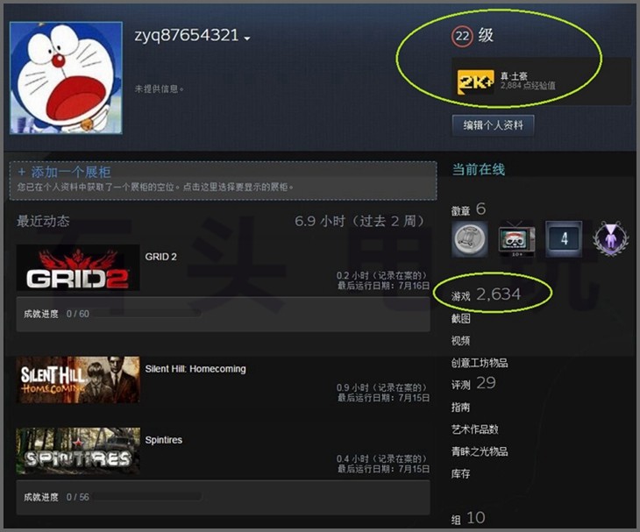This screenshot has width=640, height=532.
Task: Click the Doraemon profile avatar
Action: 66,78
